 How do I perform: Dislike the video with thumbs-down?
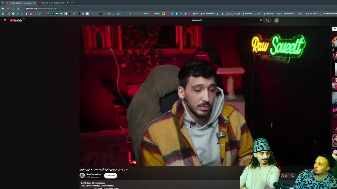pos(293,176)
